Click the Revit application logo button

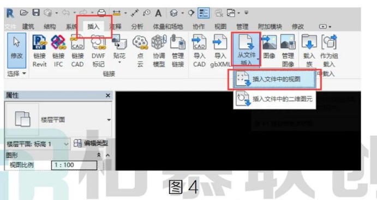10,13
